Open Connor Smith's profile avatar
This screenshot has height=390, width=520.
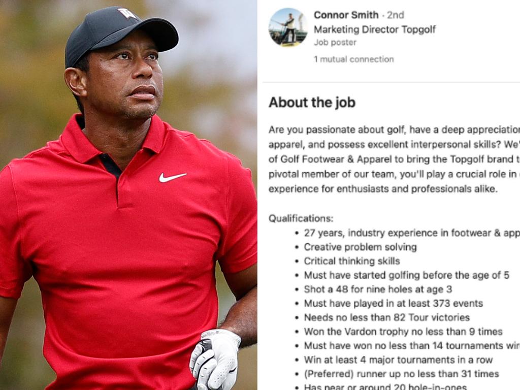288,27
